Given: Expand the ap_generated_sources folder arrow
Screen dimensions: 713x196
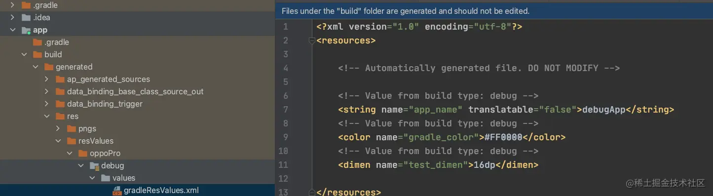Looking at the screenshot, I should tap(46, 79).
